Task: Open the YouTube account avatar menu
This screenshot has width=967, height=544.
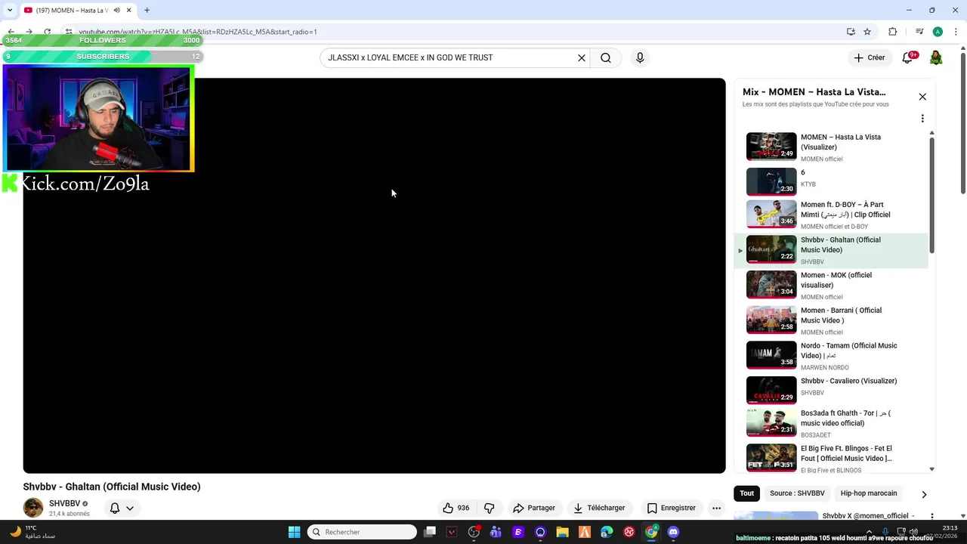Action: click(x=936, y=57)
